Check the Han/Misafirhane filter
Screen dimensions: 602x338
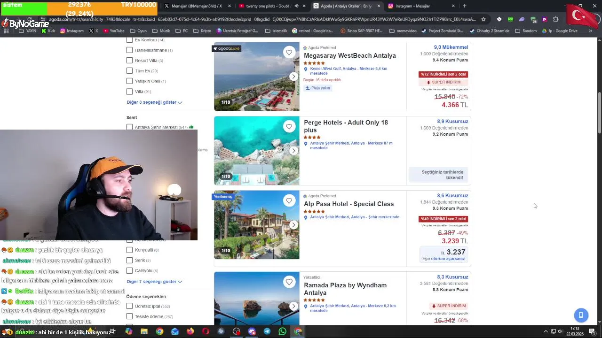(129, 50)
